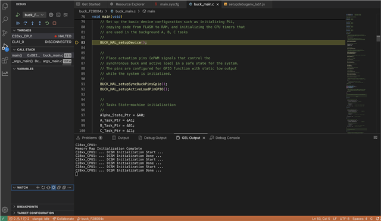This screenshot has height=221, width=381.
Task: Switch to the Get Started tab
Action: pyautogui.click(x=88, y=4)
